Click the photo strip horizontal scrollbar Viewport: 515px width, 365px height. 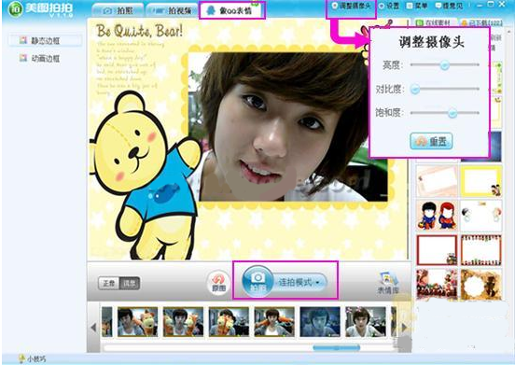click(x=336, y=347)
